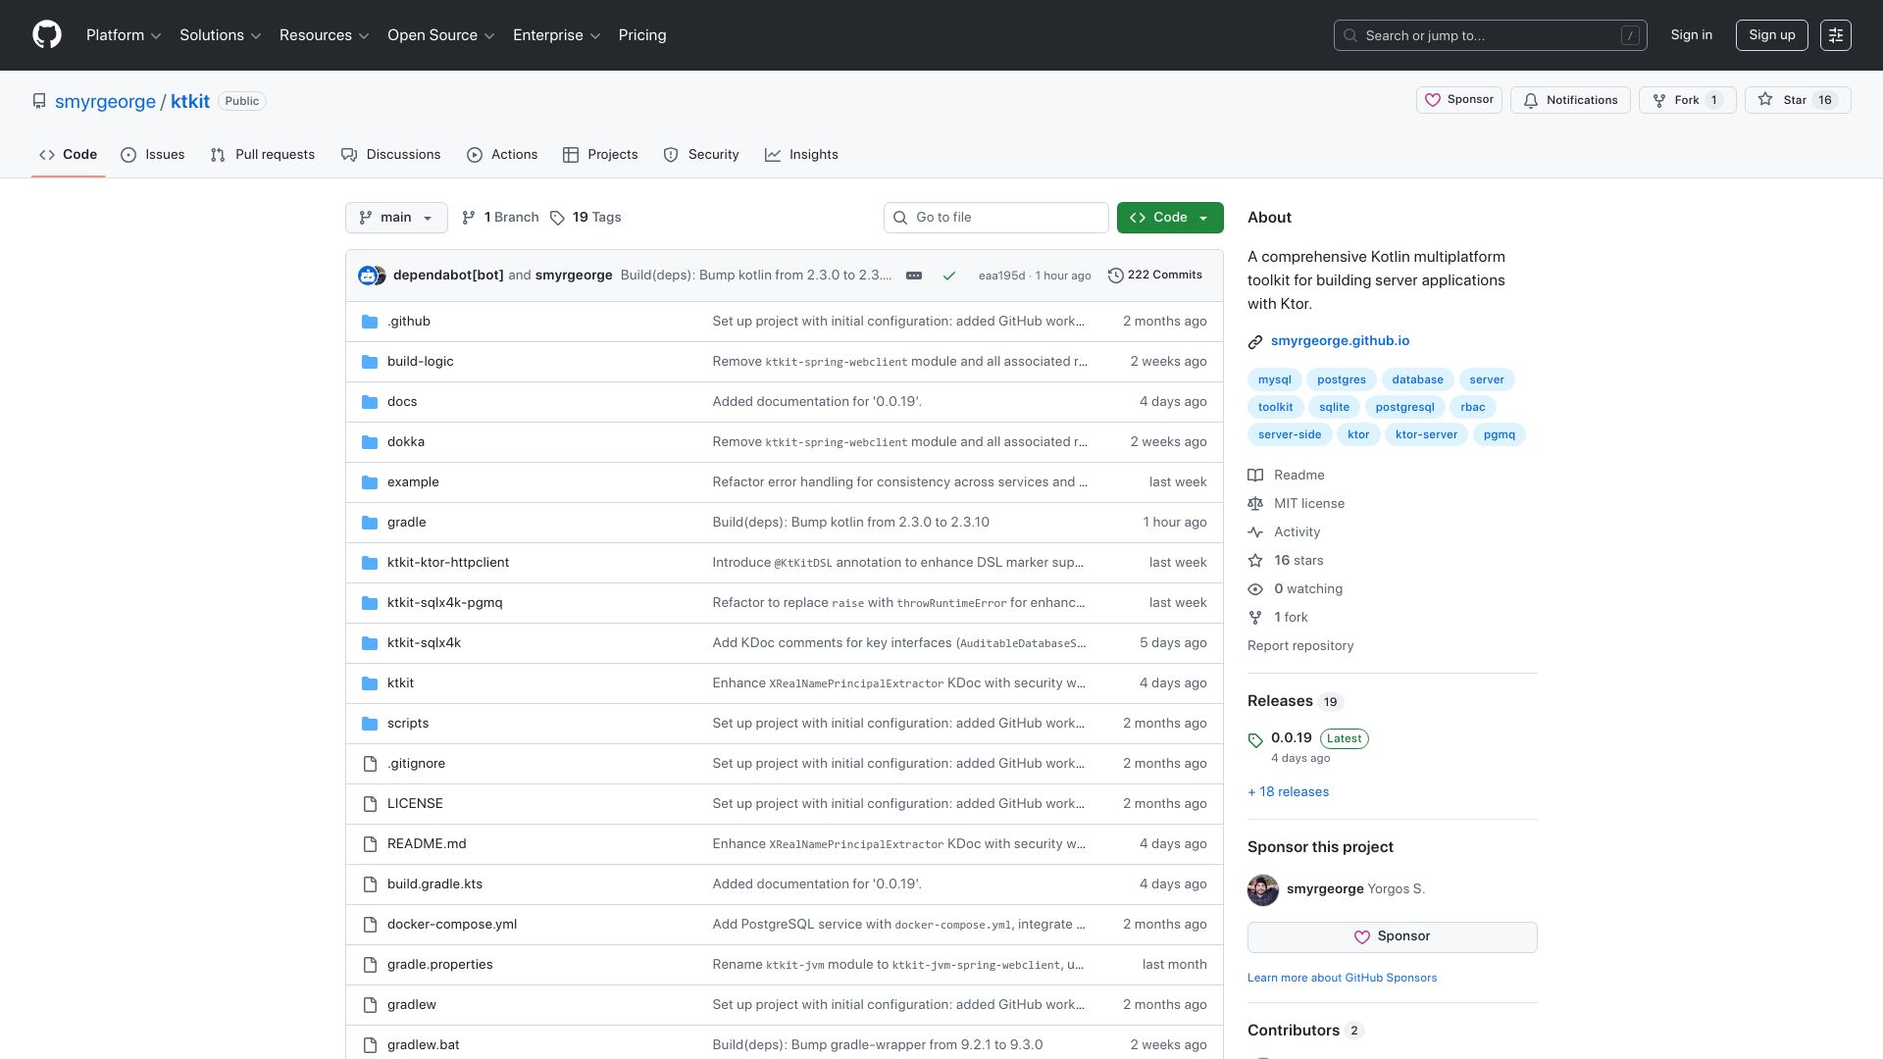
Task: Click the Star icon button
Action: pyautogui.click(x=1765, y=100)
